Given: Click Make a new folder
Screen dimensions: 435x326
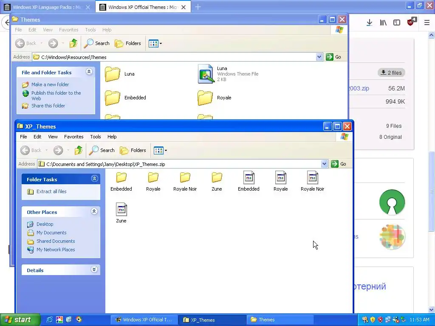Looking at the screenshot, I should click(45, 84).
